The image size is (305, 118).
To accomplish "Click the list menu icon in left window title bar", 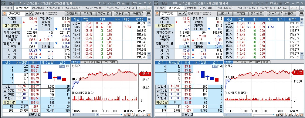I will point(128,3).
